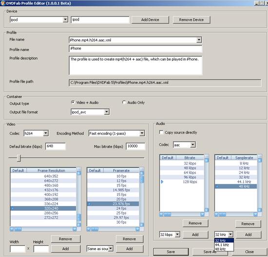Choose 44.1 kHz in open samplerate list

click(x=224, y=245)
